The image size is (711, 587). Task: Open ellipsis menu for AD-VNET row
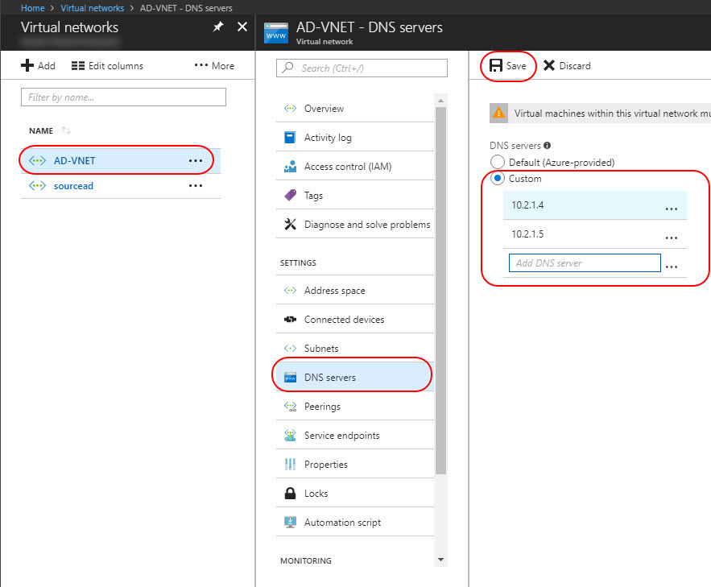point(196,161)
